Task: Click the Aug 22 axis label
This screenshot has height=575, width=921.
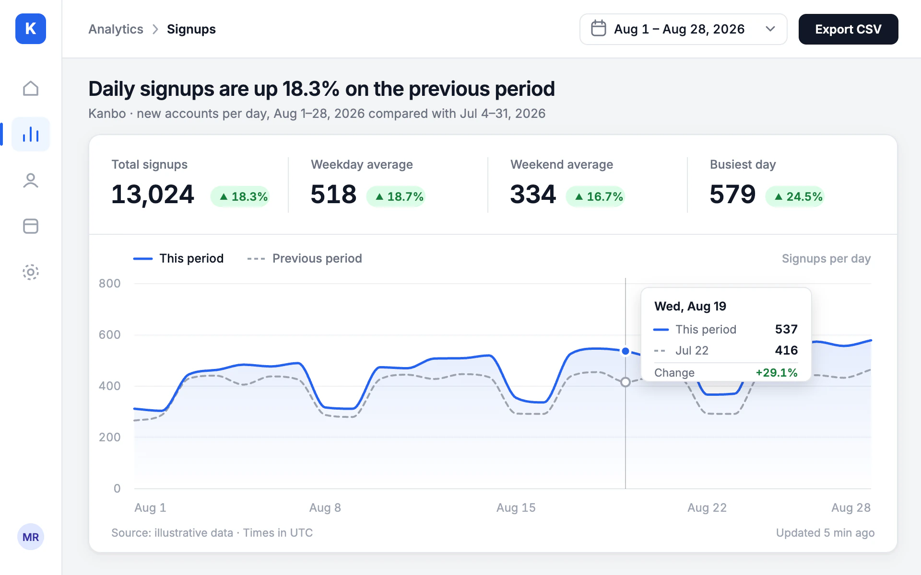Action: 707,507
